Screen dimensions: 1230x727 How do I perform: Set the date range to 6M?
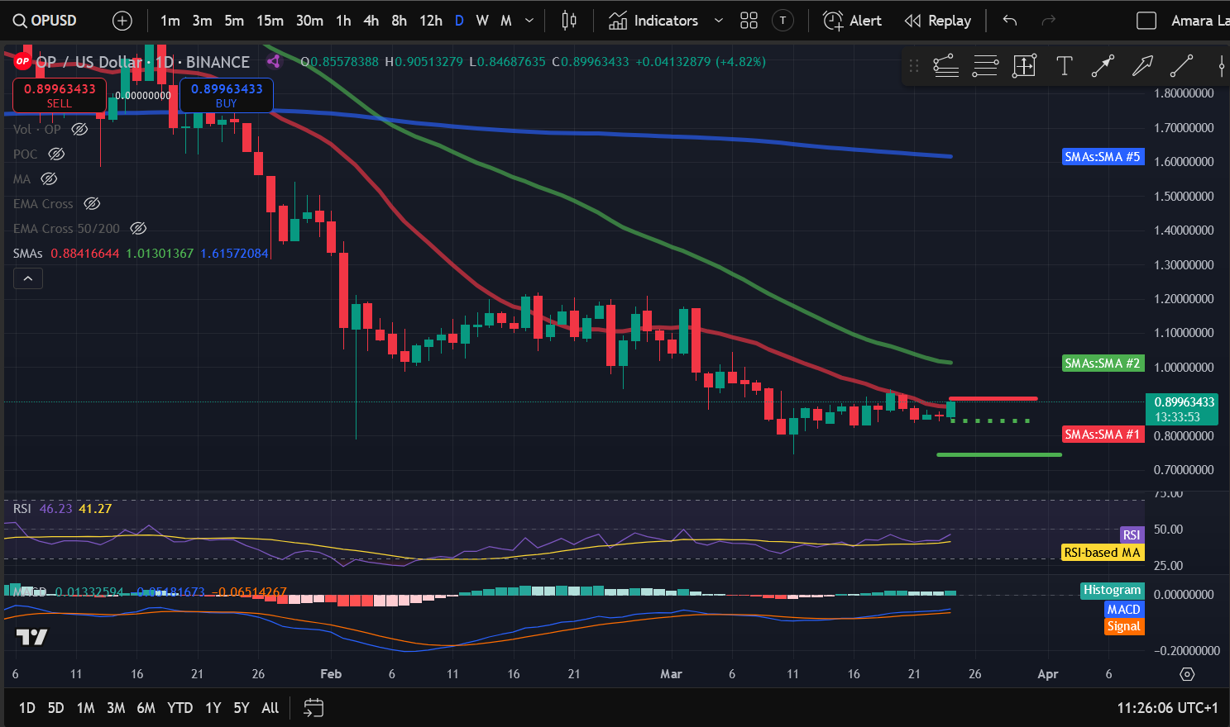click(x=146, y=708)
